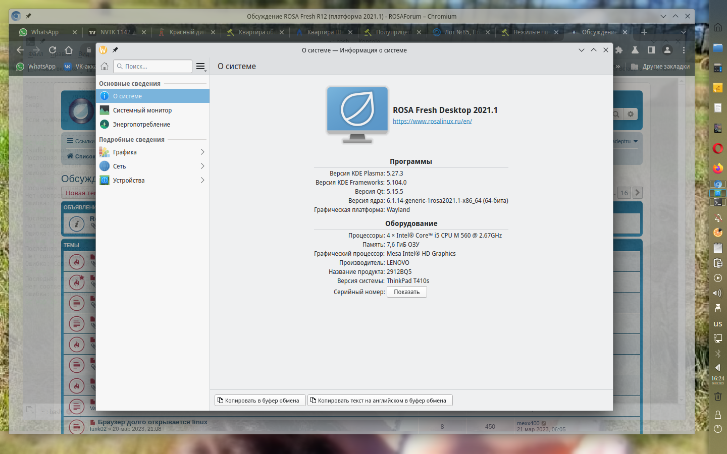Switch to the 'NVTK 1142' tab in Chromium
Screen dimensions: 727x454
pyautogui.click(x=116, y=32)
